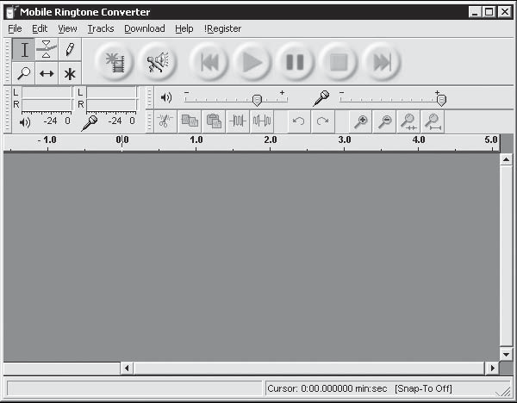Select the magnifier Zoom tool
The image size is (517, 403).
coord(23,73)
